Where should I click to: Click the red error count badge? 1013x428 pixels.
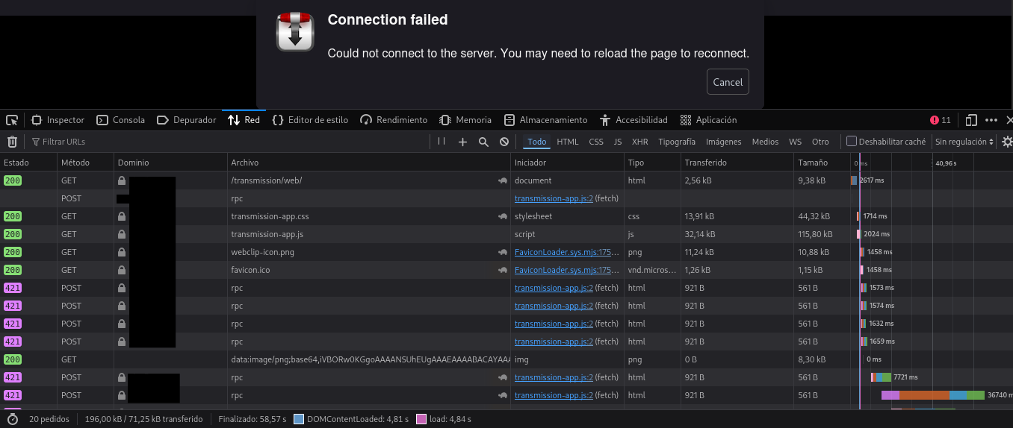click(x=940, y=120)
